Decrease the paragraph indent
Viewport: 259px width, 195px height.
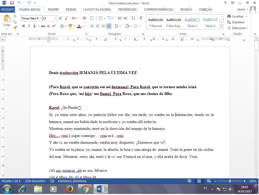coord(120,18)
